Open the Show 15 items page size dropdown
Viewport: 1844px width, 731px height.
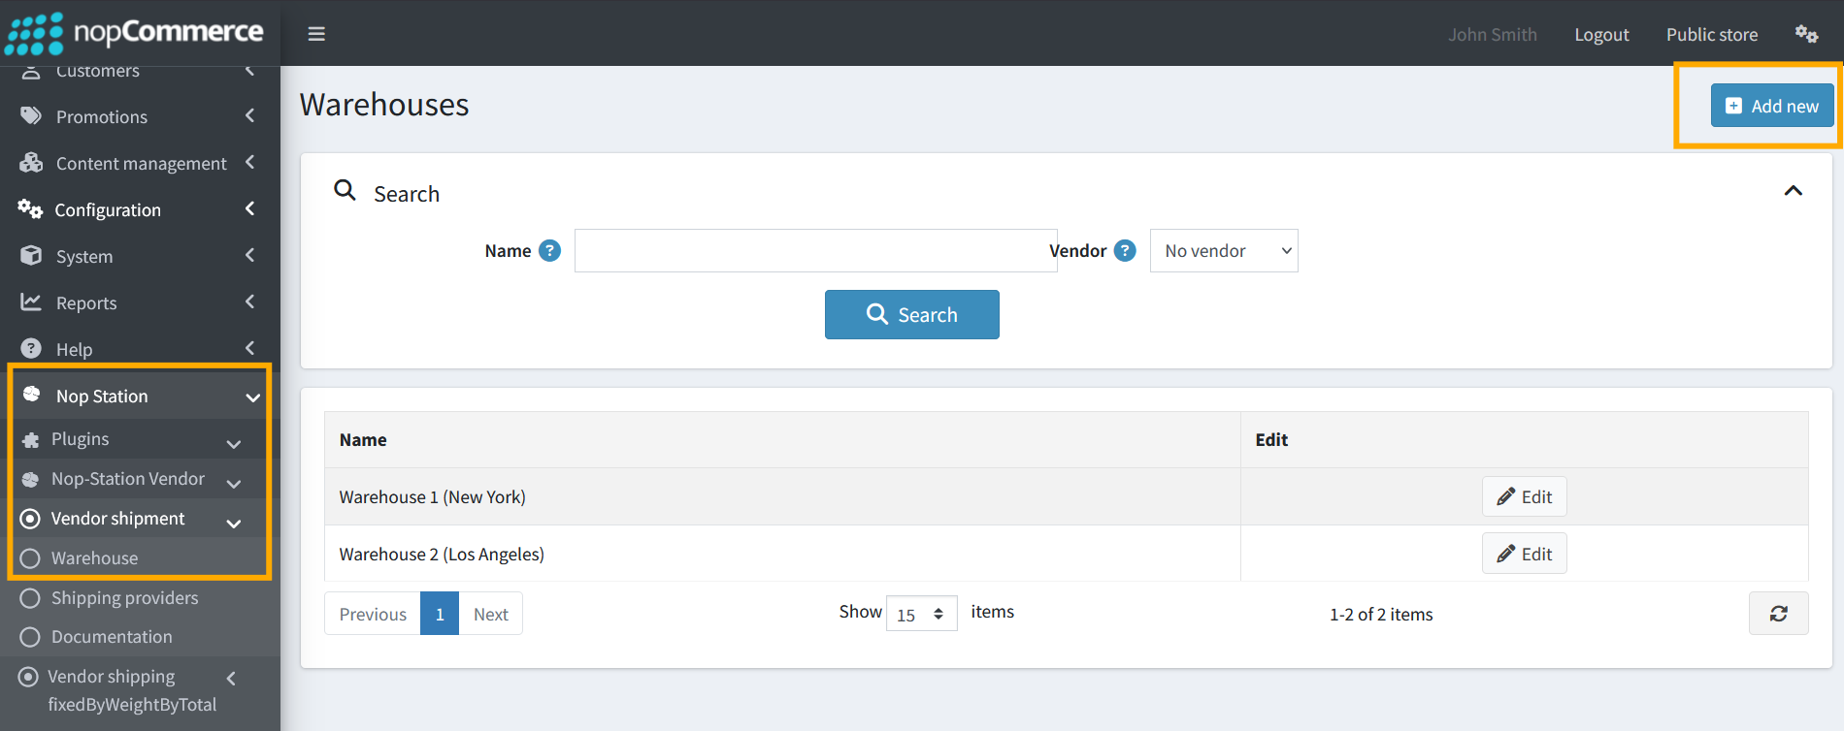(921, 614)
